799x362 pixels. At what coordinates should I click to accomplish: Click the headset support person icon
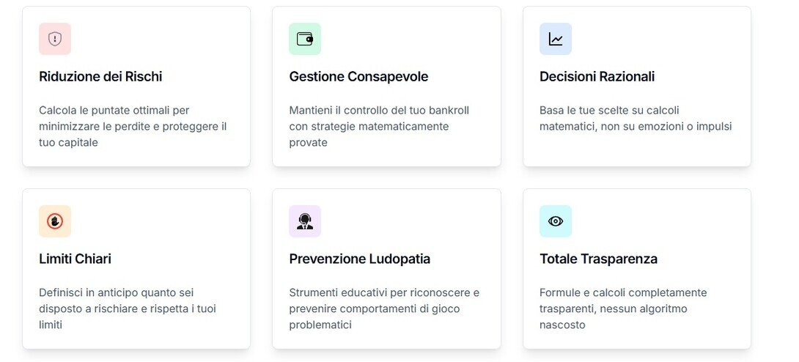(305, 221)
